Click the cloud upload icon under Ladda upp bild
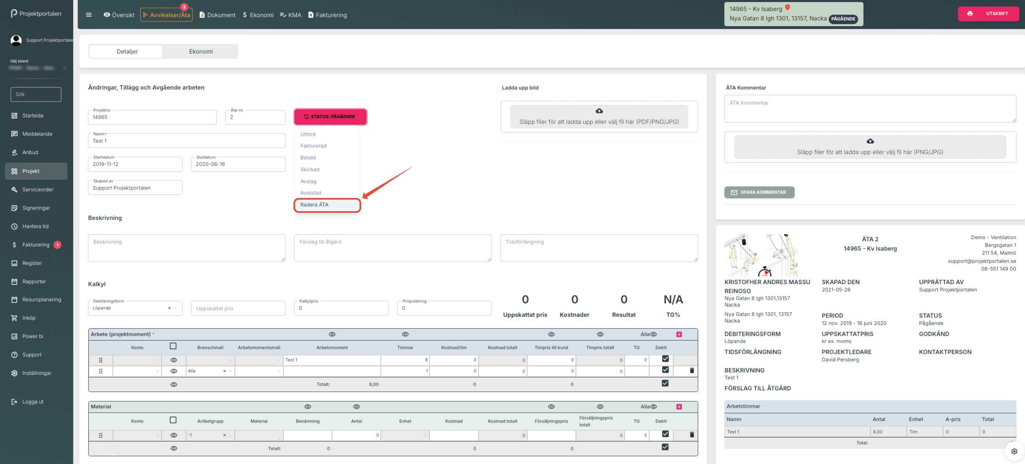 tap(599, 111)
